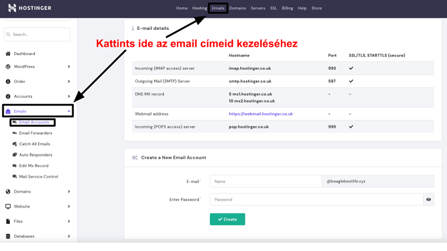Expand the Files sidebar section
The image size is (447, 251).
point(69,221)
